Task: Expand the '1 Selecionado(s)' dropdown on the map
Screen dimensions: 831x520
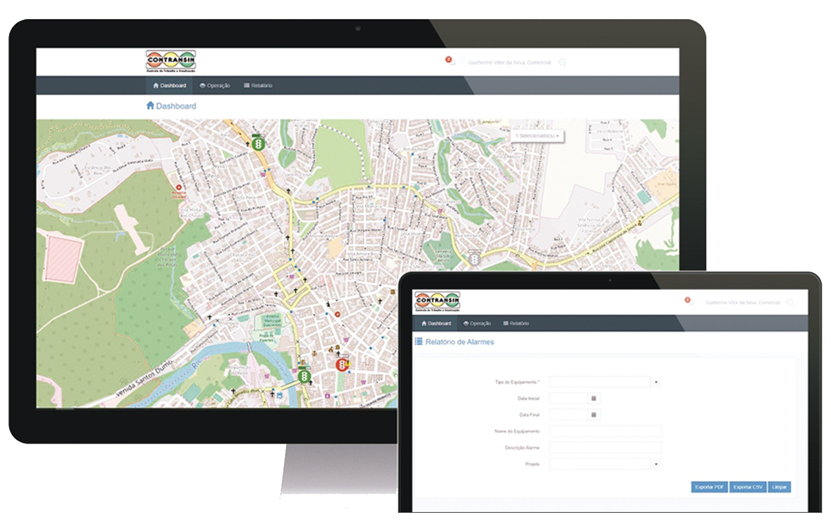Action: [537, 136]
